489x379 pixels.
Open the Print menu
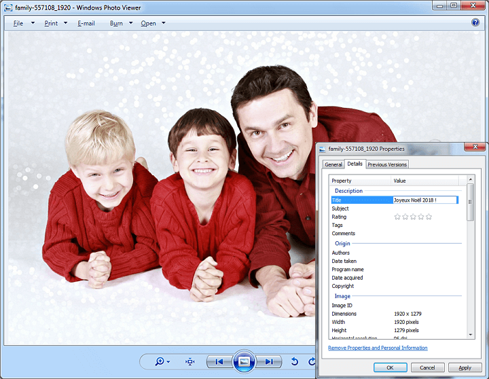(51, 23)
